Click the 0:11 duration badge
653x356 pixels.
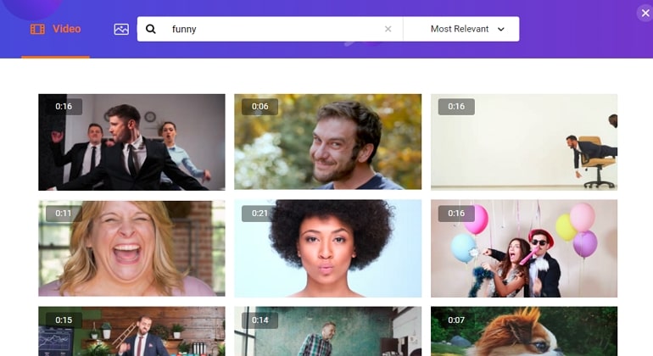tap(64, 214)
